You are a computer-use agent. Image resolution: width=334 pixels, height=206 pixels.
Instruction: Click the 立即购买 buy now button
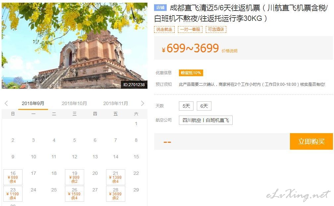311,141
